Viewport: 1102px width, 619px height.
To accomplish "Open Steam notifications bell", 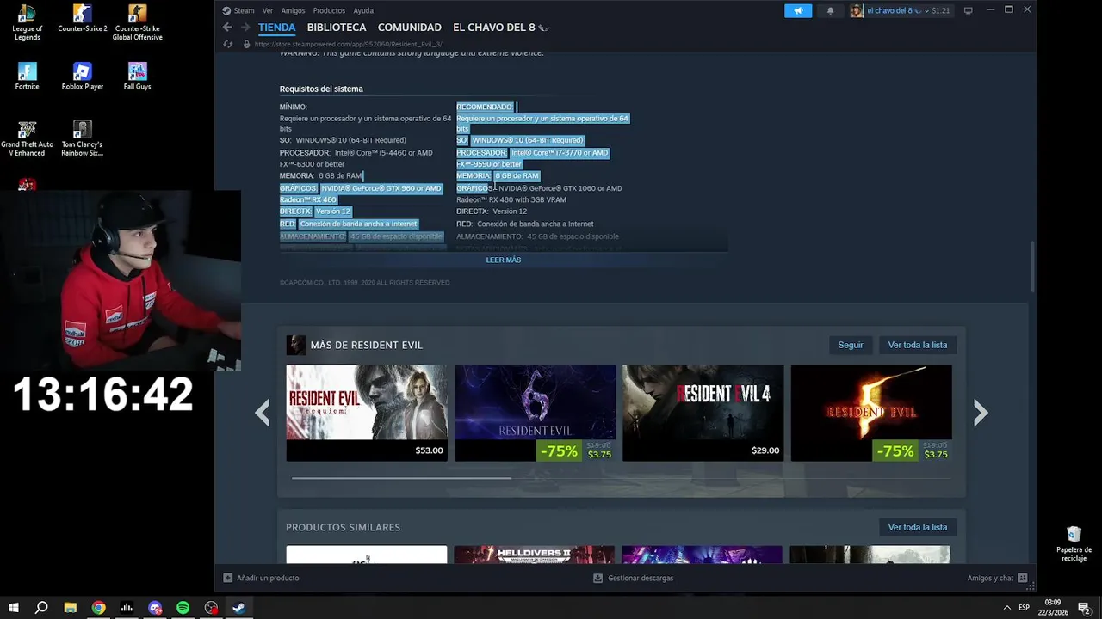I will coord(830,10).
